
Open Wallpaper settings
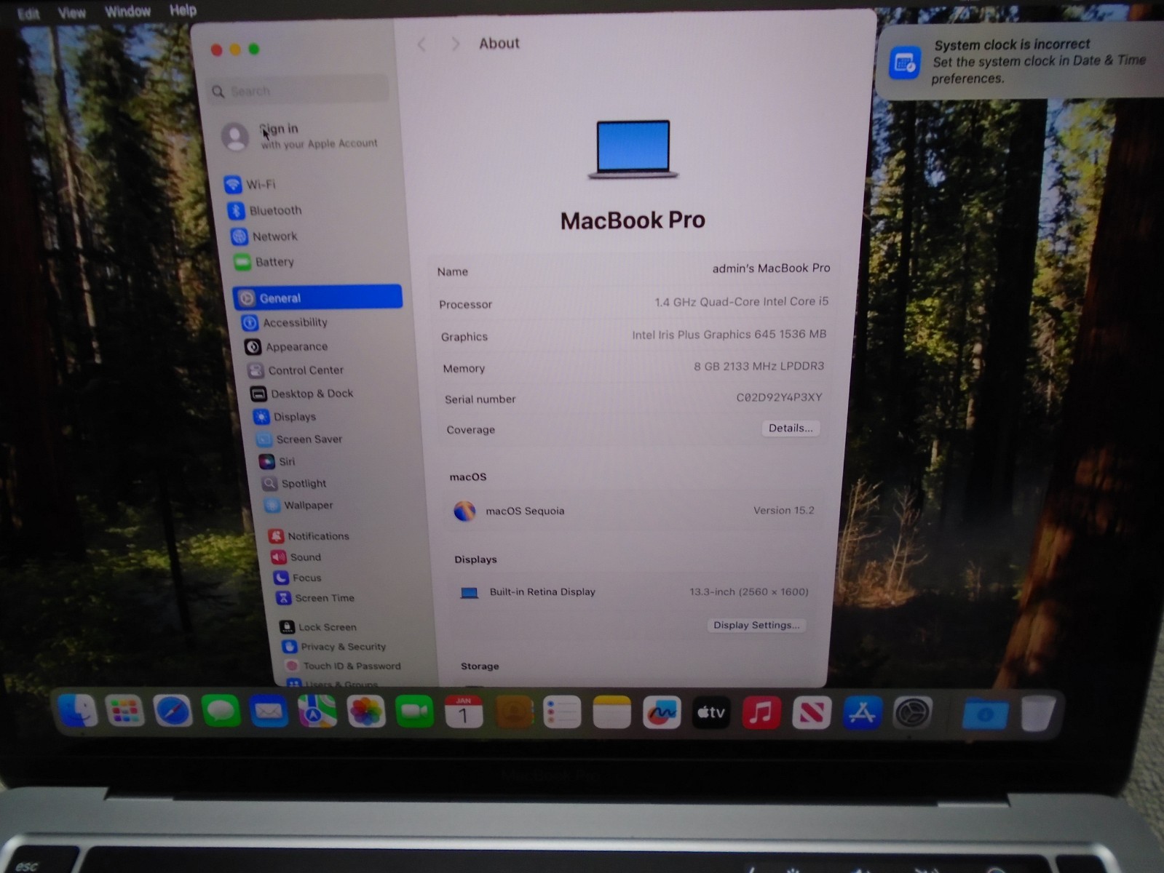tap(299, 505)
